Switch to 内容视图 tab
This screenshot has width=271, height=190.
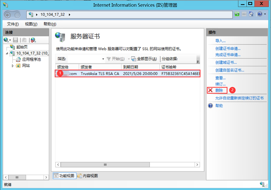click(88, 176)
